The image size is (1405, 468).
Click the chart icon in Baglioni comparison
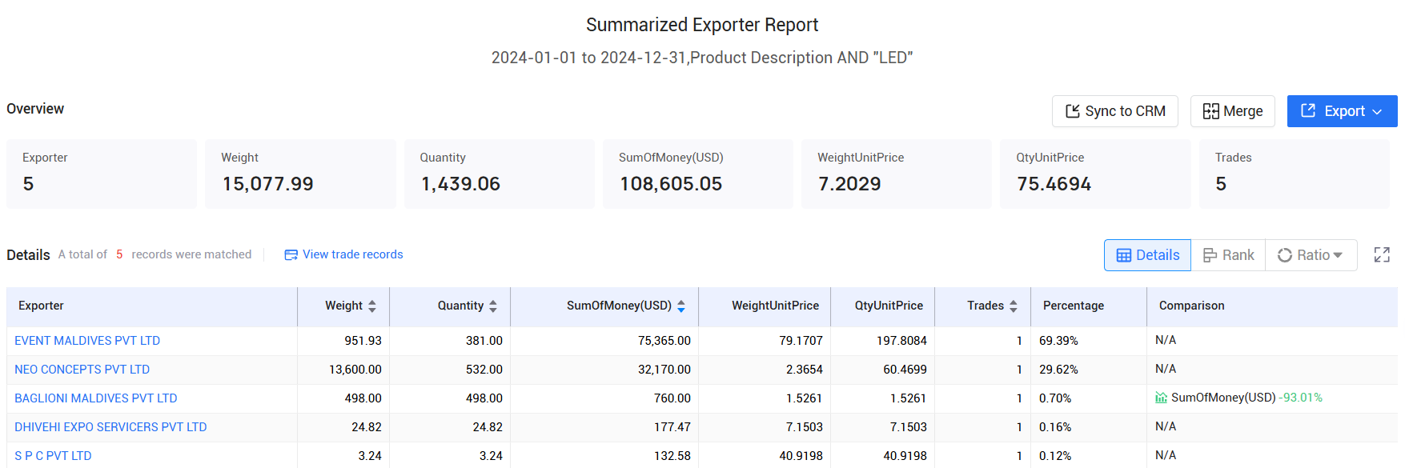tap(1161, 398)
